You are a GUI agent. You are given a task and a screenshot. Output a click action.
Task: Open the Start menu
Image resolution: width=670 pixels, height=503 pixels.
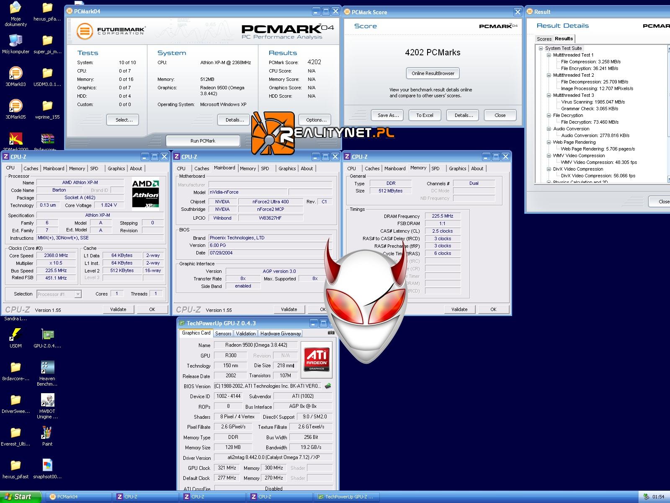(x=20, y=497)
